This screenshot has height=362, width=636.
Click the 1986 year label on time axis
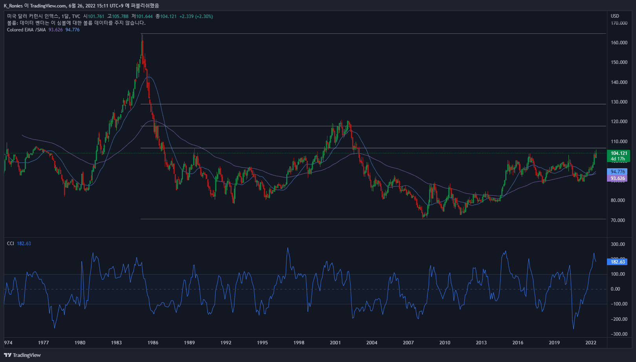(153, 343)
